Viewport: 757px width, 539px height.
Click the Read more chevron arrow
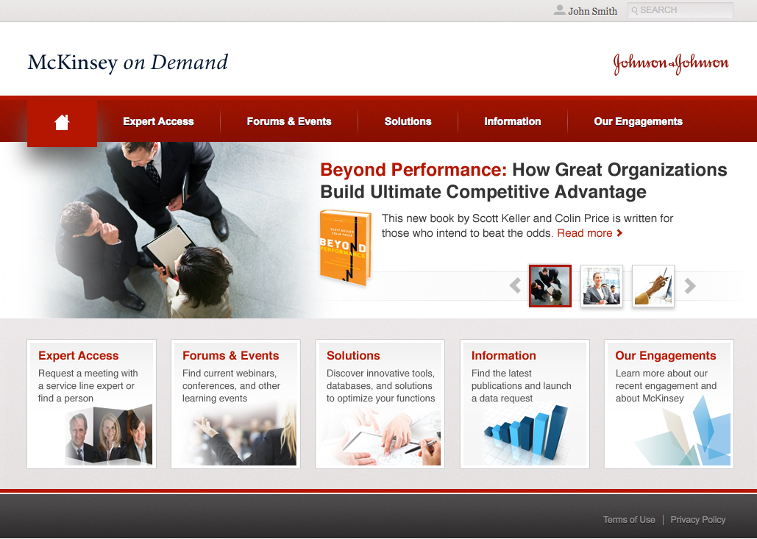[x=619, y=233]
